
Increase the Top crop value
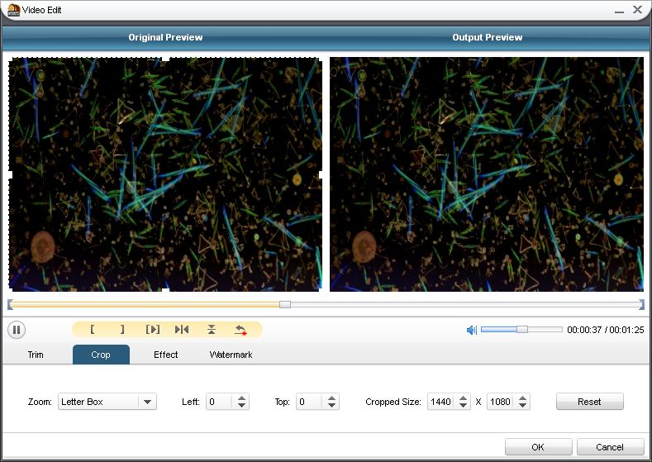pyautogui.click(x=331, y=398)
